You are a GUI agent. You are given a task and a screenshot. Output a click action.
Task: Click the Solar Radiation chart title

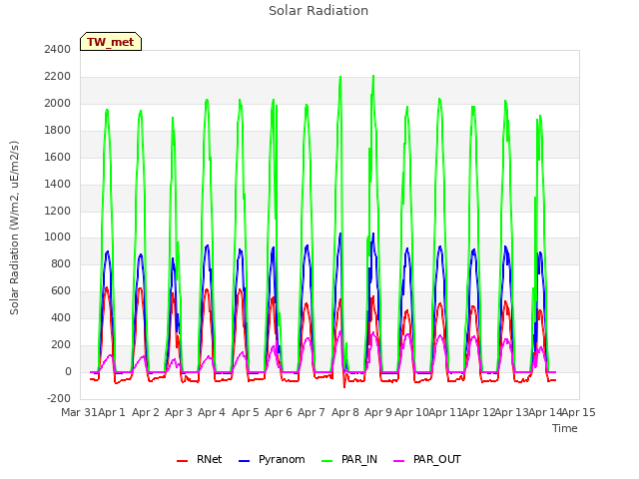319,11
